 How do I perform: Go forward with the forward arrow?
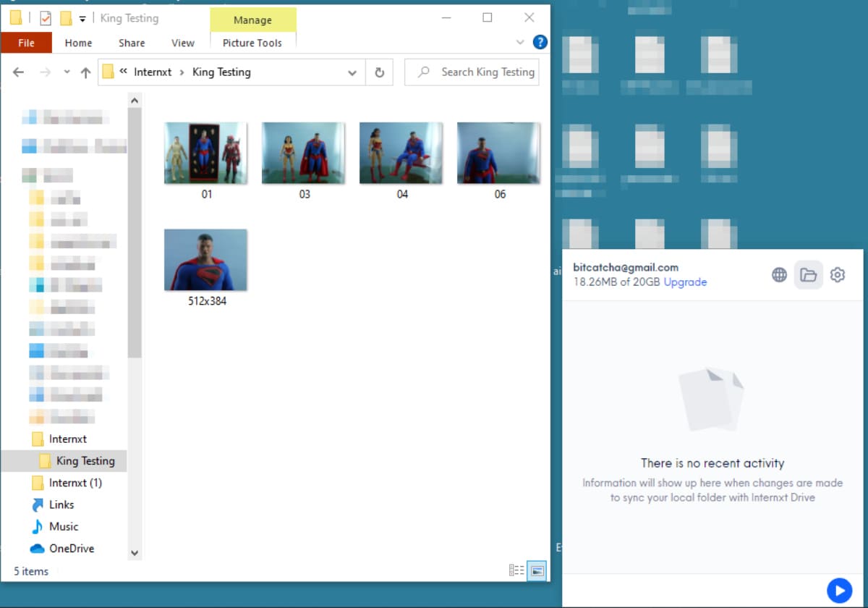45,72
